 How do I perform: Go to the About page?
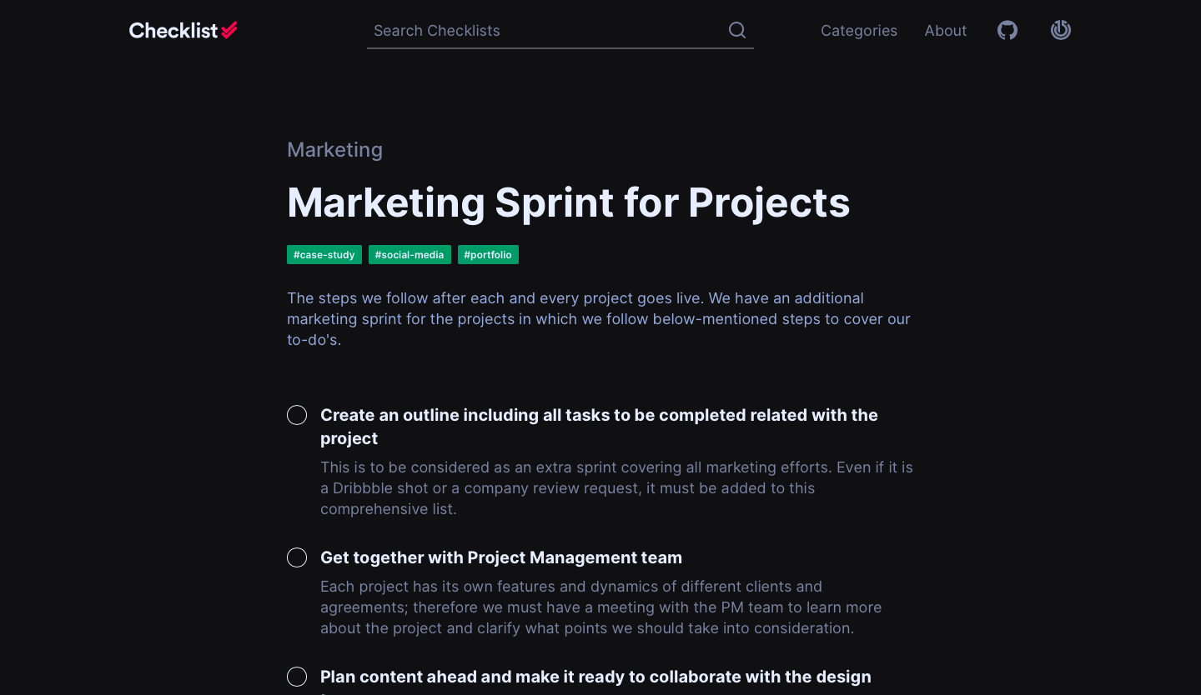click(946, 31)
